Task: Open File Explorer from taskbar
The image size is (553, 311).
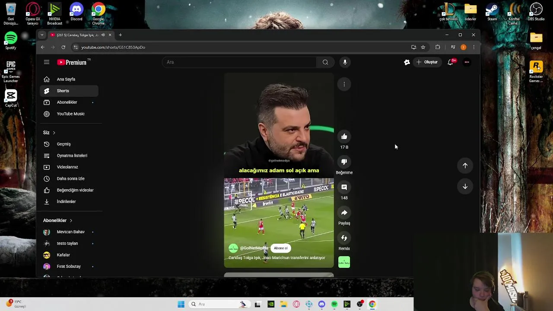Action: [x=283, y=304]
